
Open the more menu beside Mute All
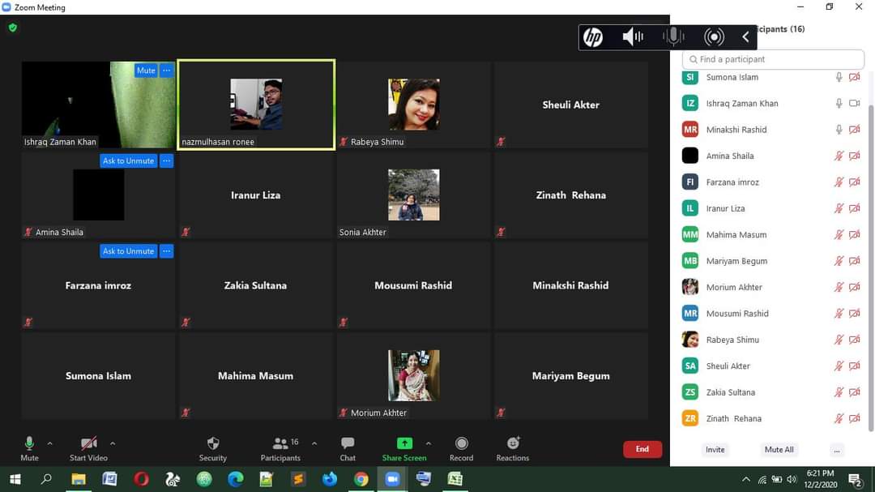(x=836, y=450)
